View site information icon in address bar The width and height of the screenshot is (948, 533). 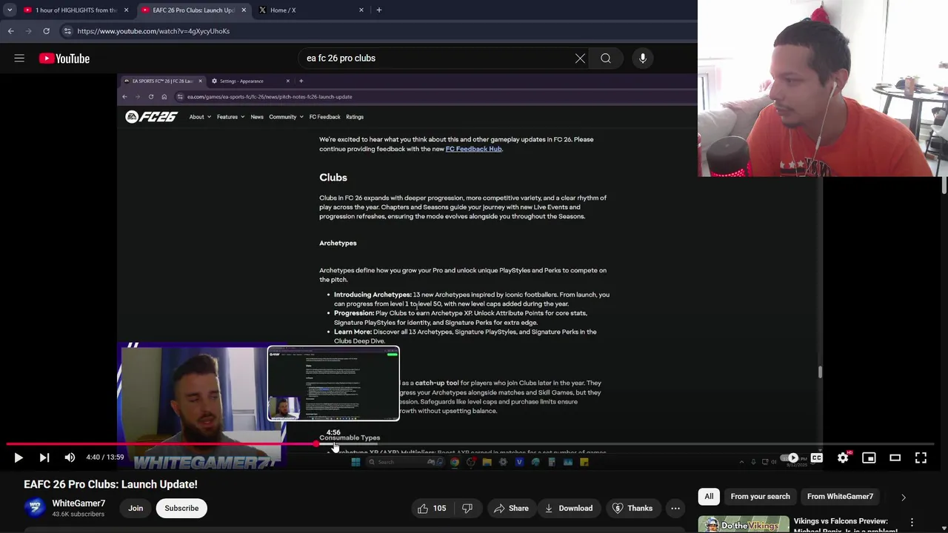click(x=67, y=31)
